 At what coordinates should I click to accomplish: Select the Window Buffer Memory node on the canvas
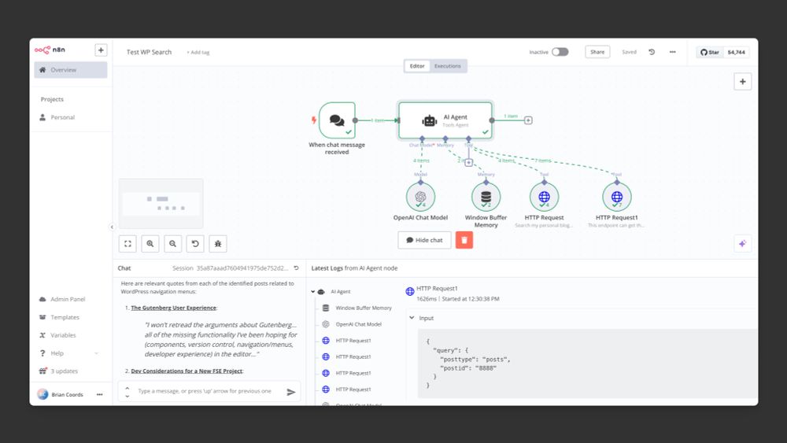(486, 197)
